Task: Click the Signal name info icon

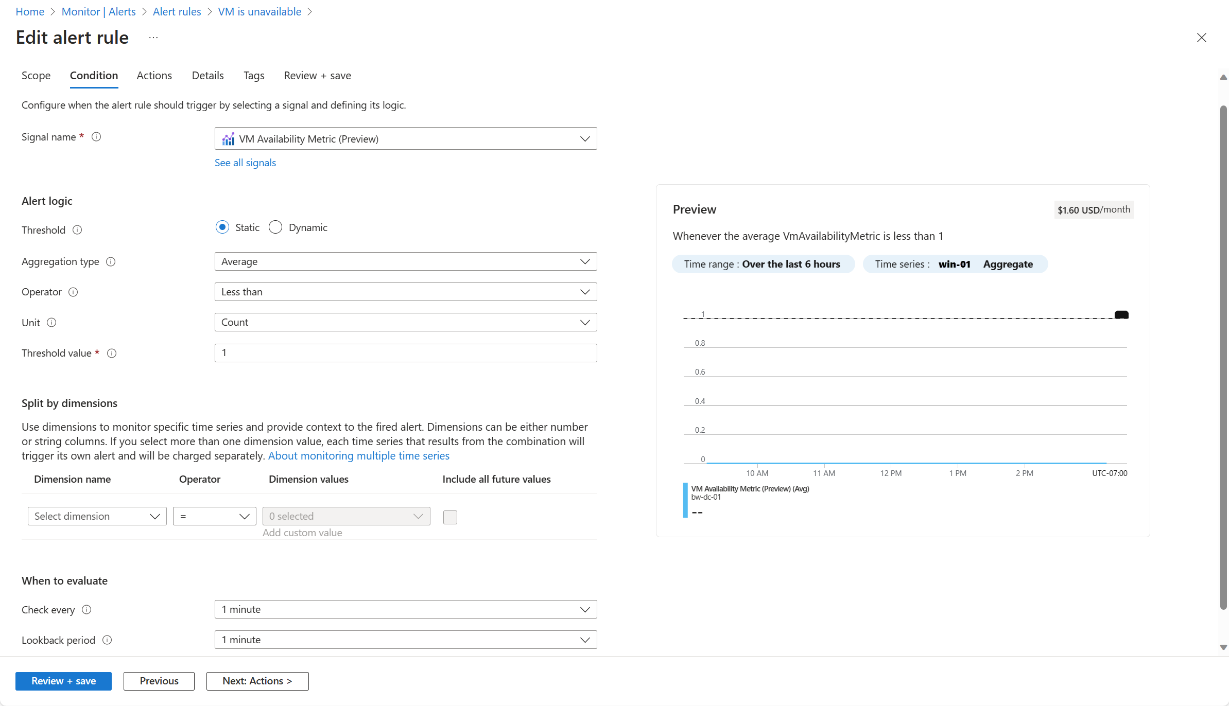Action: (x=96, y=137)
